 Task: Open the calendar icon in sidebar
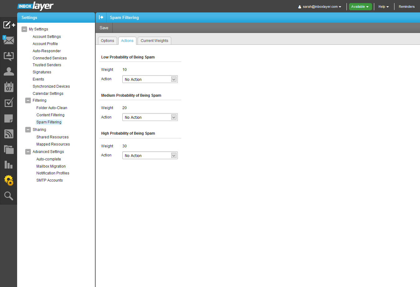(x=9, y=87)
